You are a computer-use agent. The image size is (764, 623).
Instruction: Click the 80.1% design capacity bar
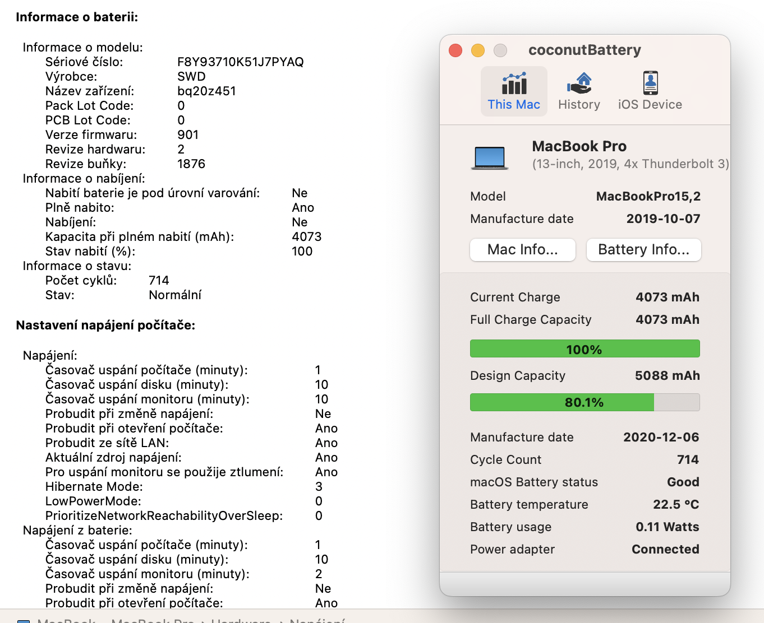[584, 402]
